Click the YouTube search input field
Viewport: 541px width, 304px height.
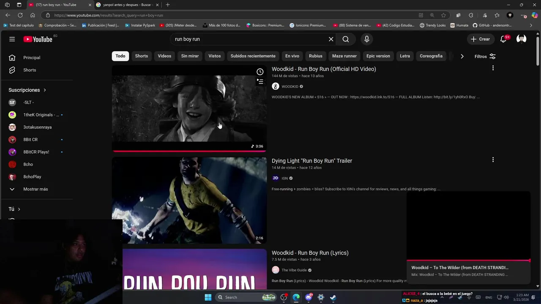[249, 39]
